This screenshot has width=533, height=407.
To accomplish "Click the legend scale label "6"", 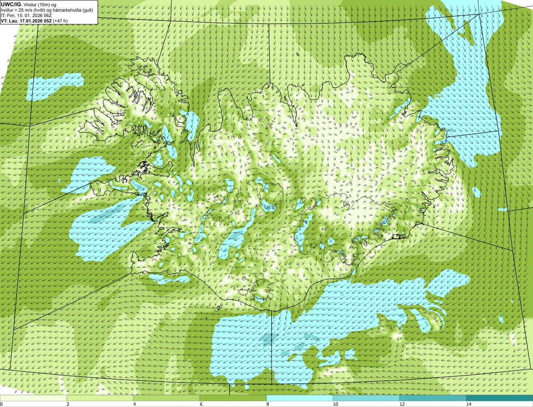I will [x=201, y=404].
